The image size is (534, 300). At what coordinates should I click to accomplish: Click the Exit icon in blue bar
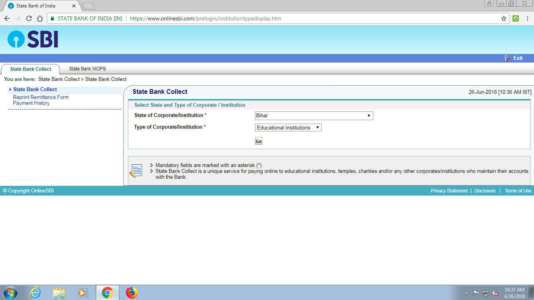pyautogui.click(x=508, y=58)
